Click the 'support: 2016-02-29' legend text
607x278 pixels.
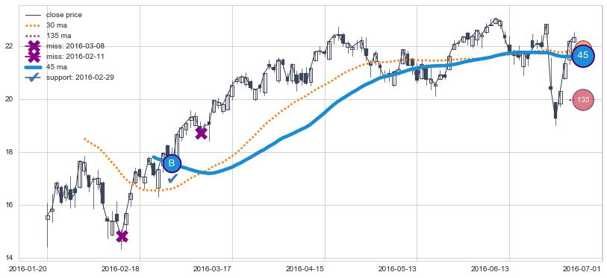coord(80,78)
